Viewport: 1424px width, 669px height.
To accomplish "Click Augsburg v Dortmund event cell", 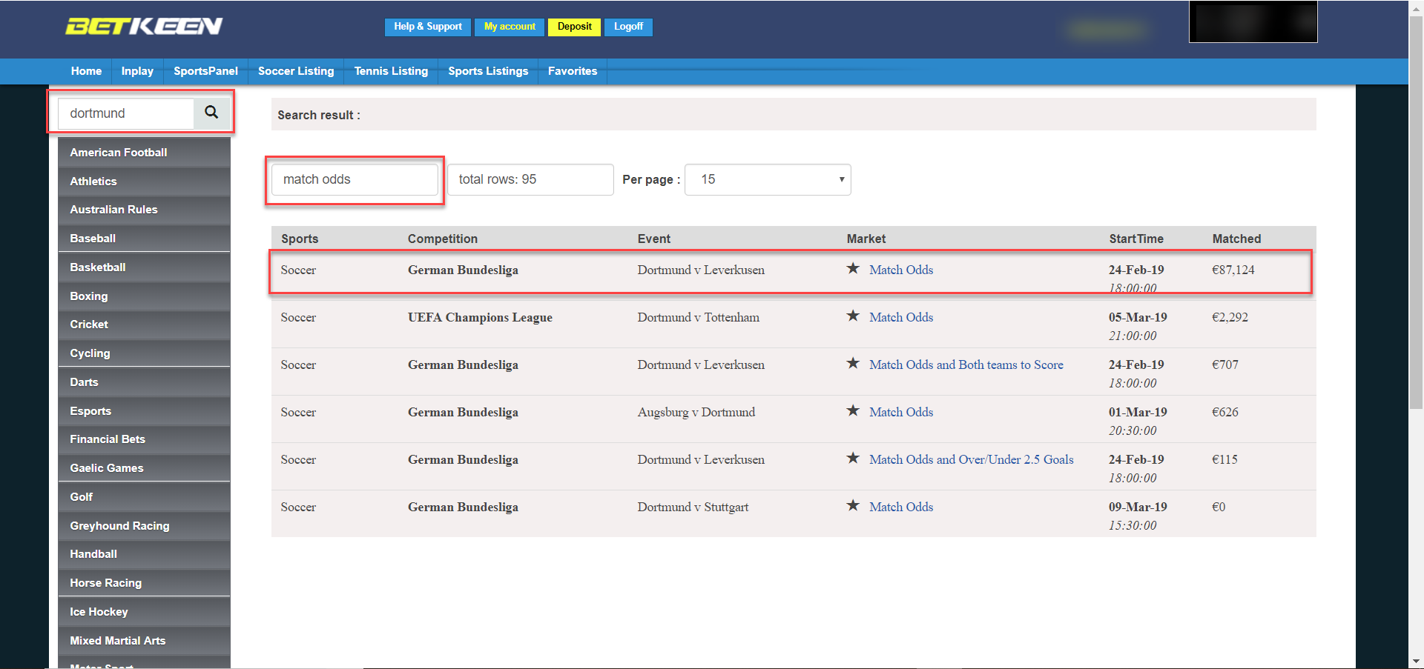I will point(696,412).
